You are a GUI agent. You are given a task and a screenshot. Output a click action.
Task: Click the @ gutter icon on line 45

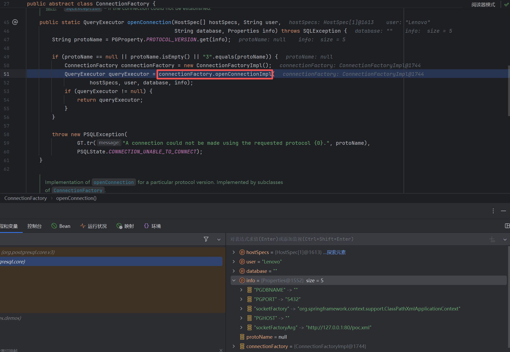tap(15, 22)
